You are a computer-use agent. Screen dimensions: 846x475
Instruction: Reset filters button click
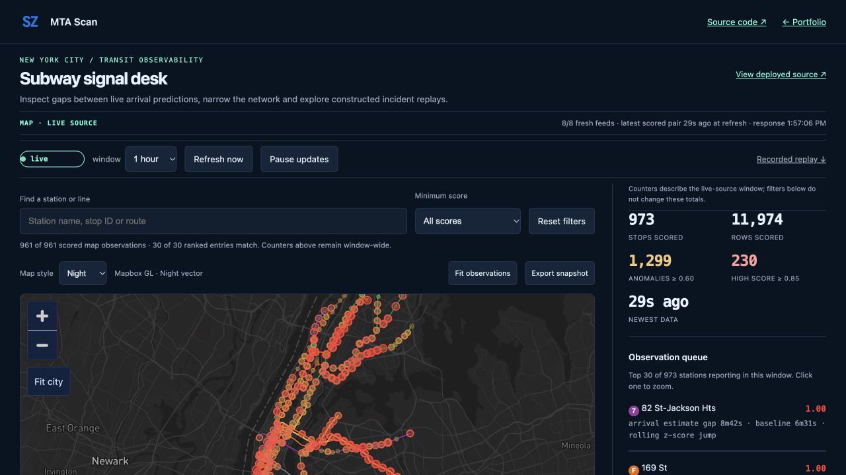(x=562, y=221)
